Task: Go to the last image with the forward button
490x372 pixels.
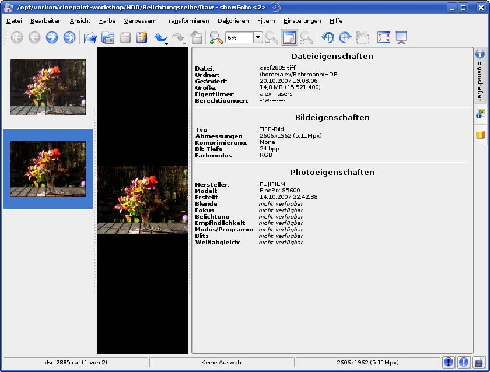Action: pos(69,37)
